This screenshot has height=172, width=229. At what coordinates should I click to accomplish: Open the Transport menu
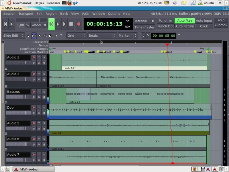click(x=26, y=14)
